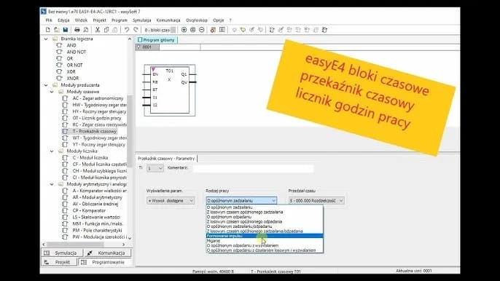Image resolution: width=500 pixels, height=281 pixels.
Task: Select Przekaźnik czasowy - Parametry tab
Action: (x=166, y=159)
